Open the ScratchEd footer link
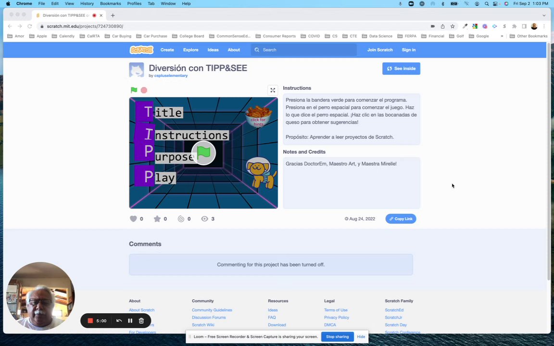The height and width of the screenshot is (346, 554). coord(394,310)
